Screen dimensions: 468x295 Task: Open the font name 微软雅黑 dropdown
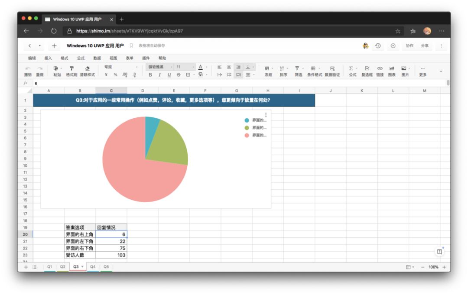159,67
